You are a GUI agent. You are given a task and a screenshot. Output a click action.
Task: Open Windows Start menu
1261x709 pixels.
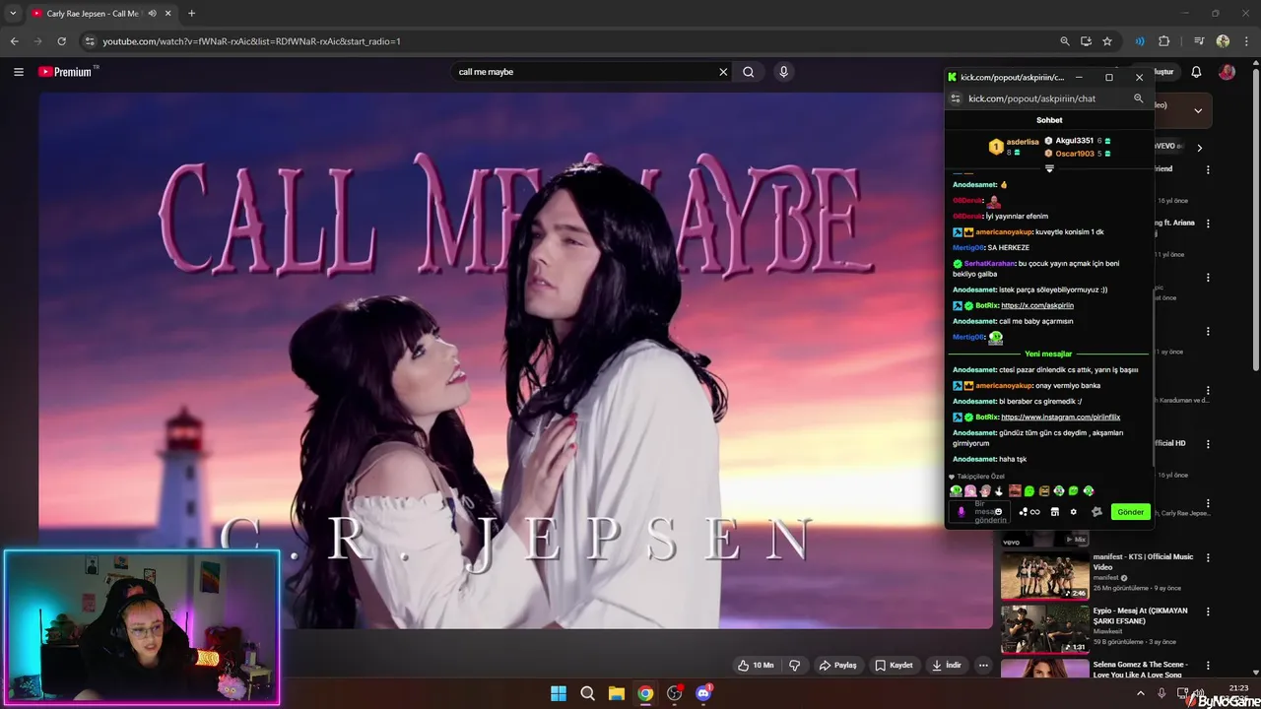point(559,693)
